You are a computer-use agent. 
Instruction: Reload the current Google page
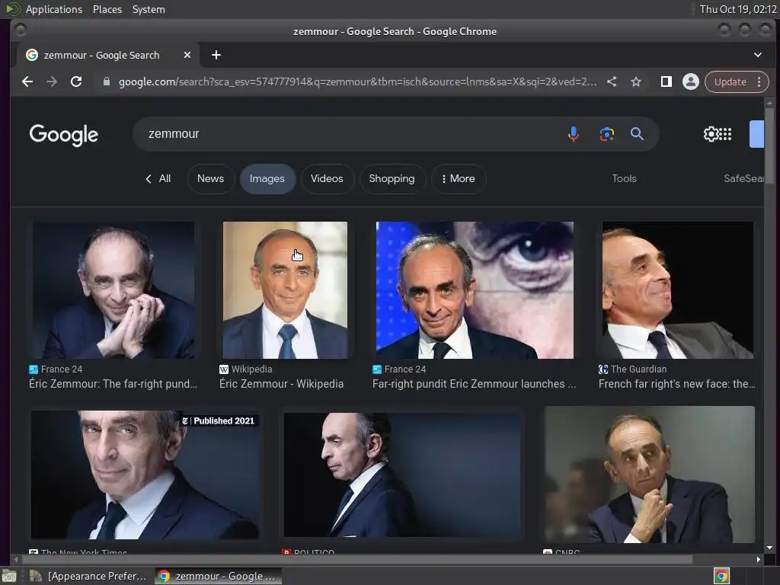(76, 82)
